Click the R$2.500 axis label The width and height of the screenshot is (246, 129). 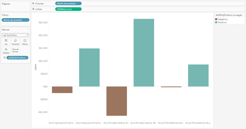(x=43, y=23)
